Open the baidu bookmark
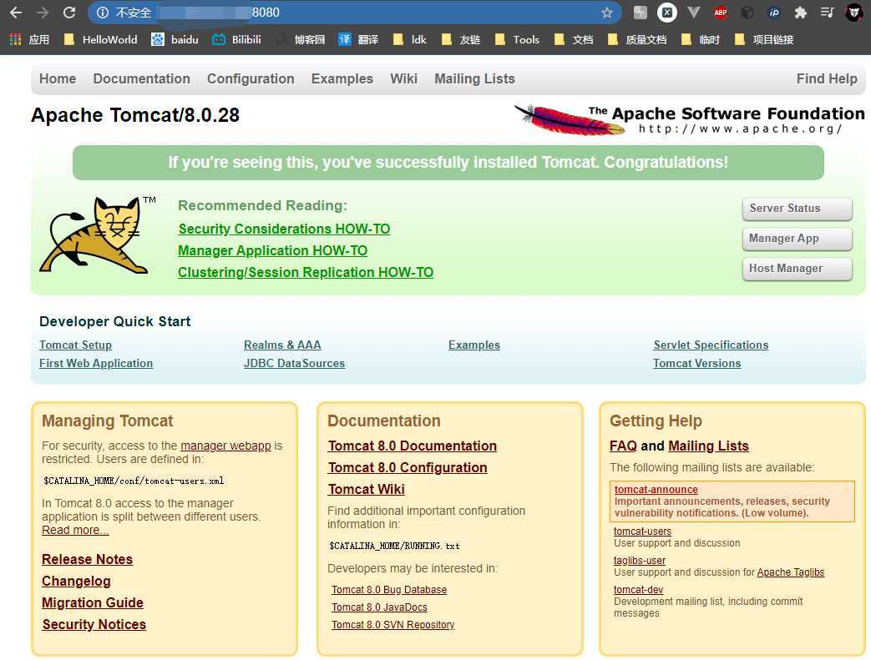Viewport: 871px width, 660px height. (175, 39)
